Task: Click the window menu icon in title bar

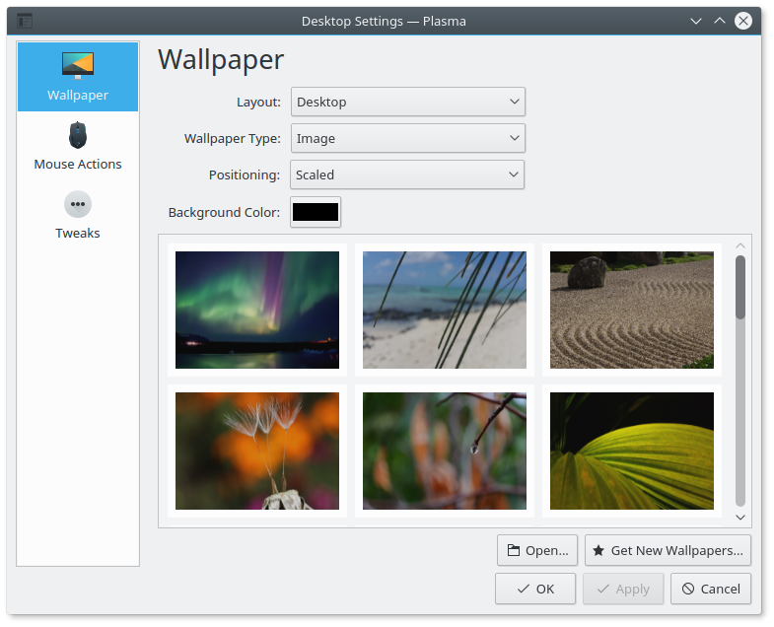Action: (x=25, y=21)
